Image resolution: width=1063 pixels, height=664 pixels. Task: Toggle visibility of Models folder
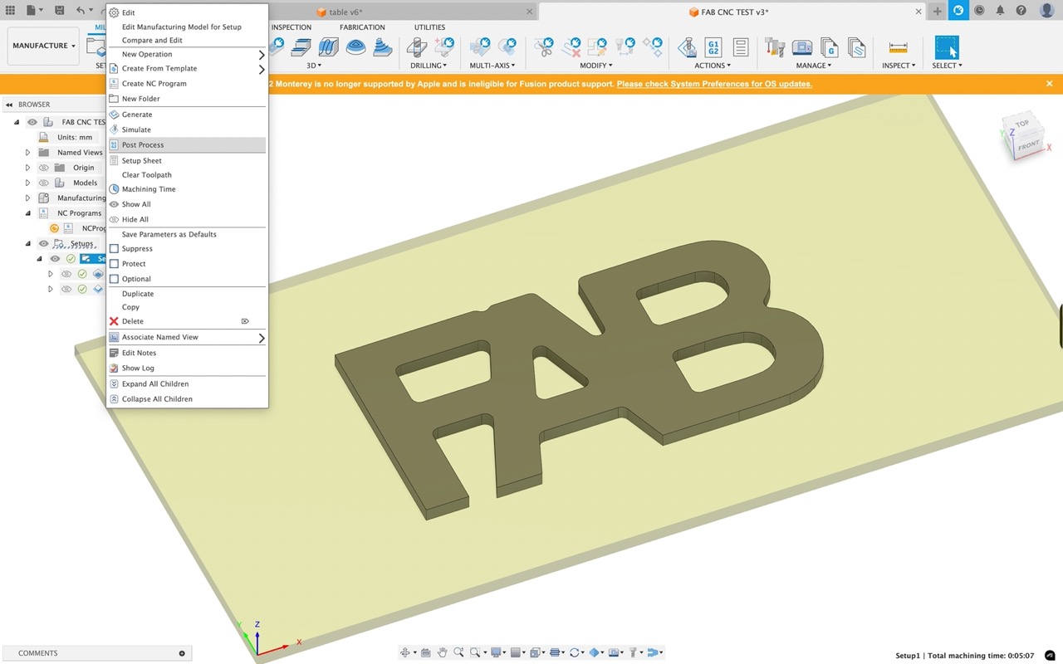tap(44, 183)
